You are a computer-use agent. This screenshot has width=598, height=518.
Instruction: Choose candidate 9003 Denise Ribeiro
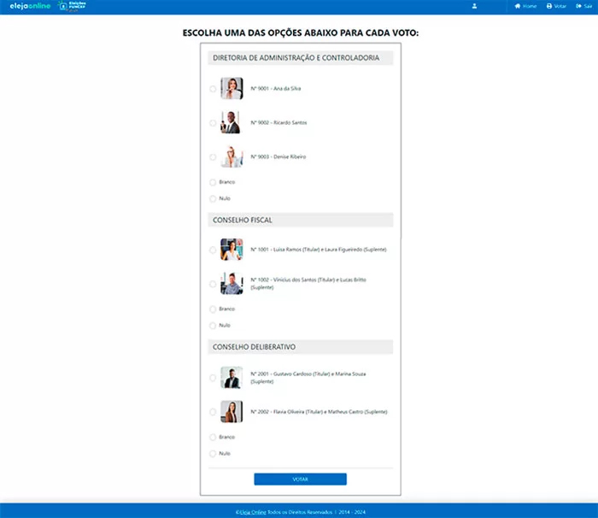(213, 157)
